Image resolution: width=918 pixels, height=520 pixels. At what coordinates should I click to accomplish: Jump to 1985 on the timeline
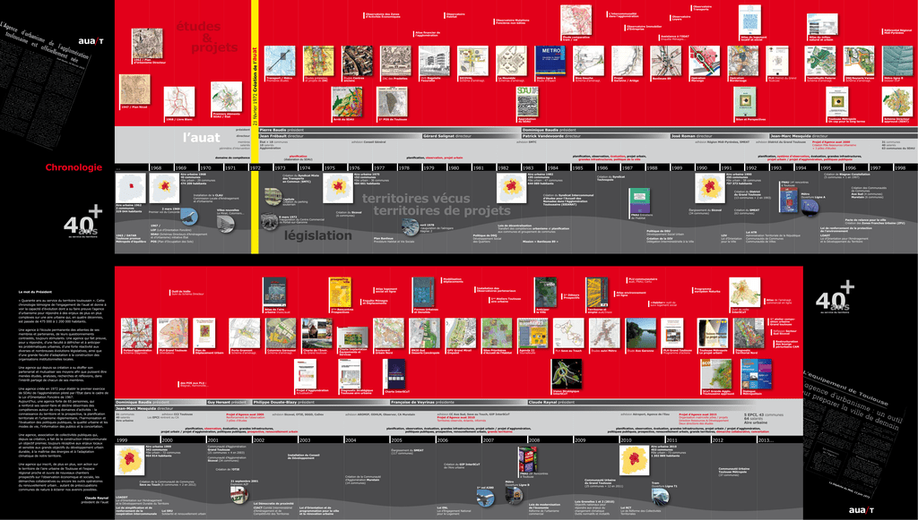577,167
